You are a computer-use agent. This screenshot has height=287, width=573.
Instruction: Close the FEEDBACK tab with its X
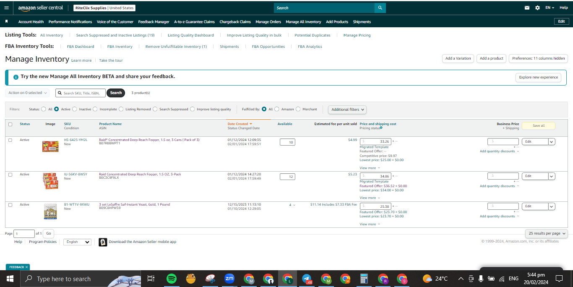[x=26, y=267]
